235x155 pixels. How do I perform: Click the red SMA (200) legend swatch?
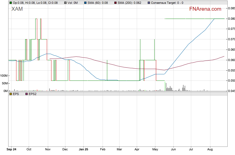pyautogui.click(x=115, y=3)
